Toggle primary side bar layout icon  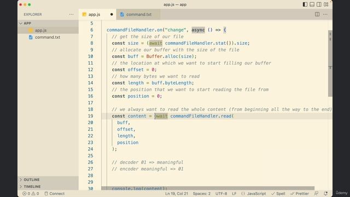click(x=305, y=4)
